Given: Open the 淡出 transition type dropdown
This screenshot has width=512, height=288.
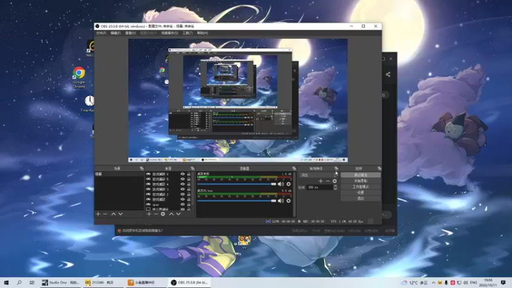Looking at the screenshot, I should coord(318,175).
